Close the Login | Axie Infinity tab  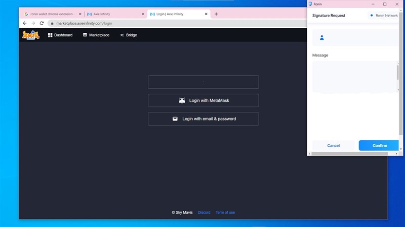coord(206,14)
